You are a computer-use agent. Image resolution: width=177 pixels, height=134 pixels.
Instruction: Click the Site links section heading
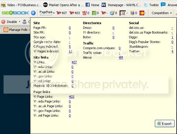(x=41, y=57)
